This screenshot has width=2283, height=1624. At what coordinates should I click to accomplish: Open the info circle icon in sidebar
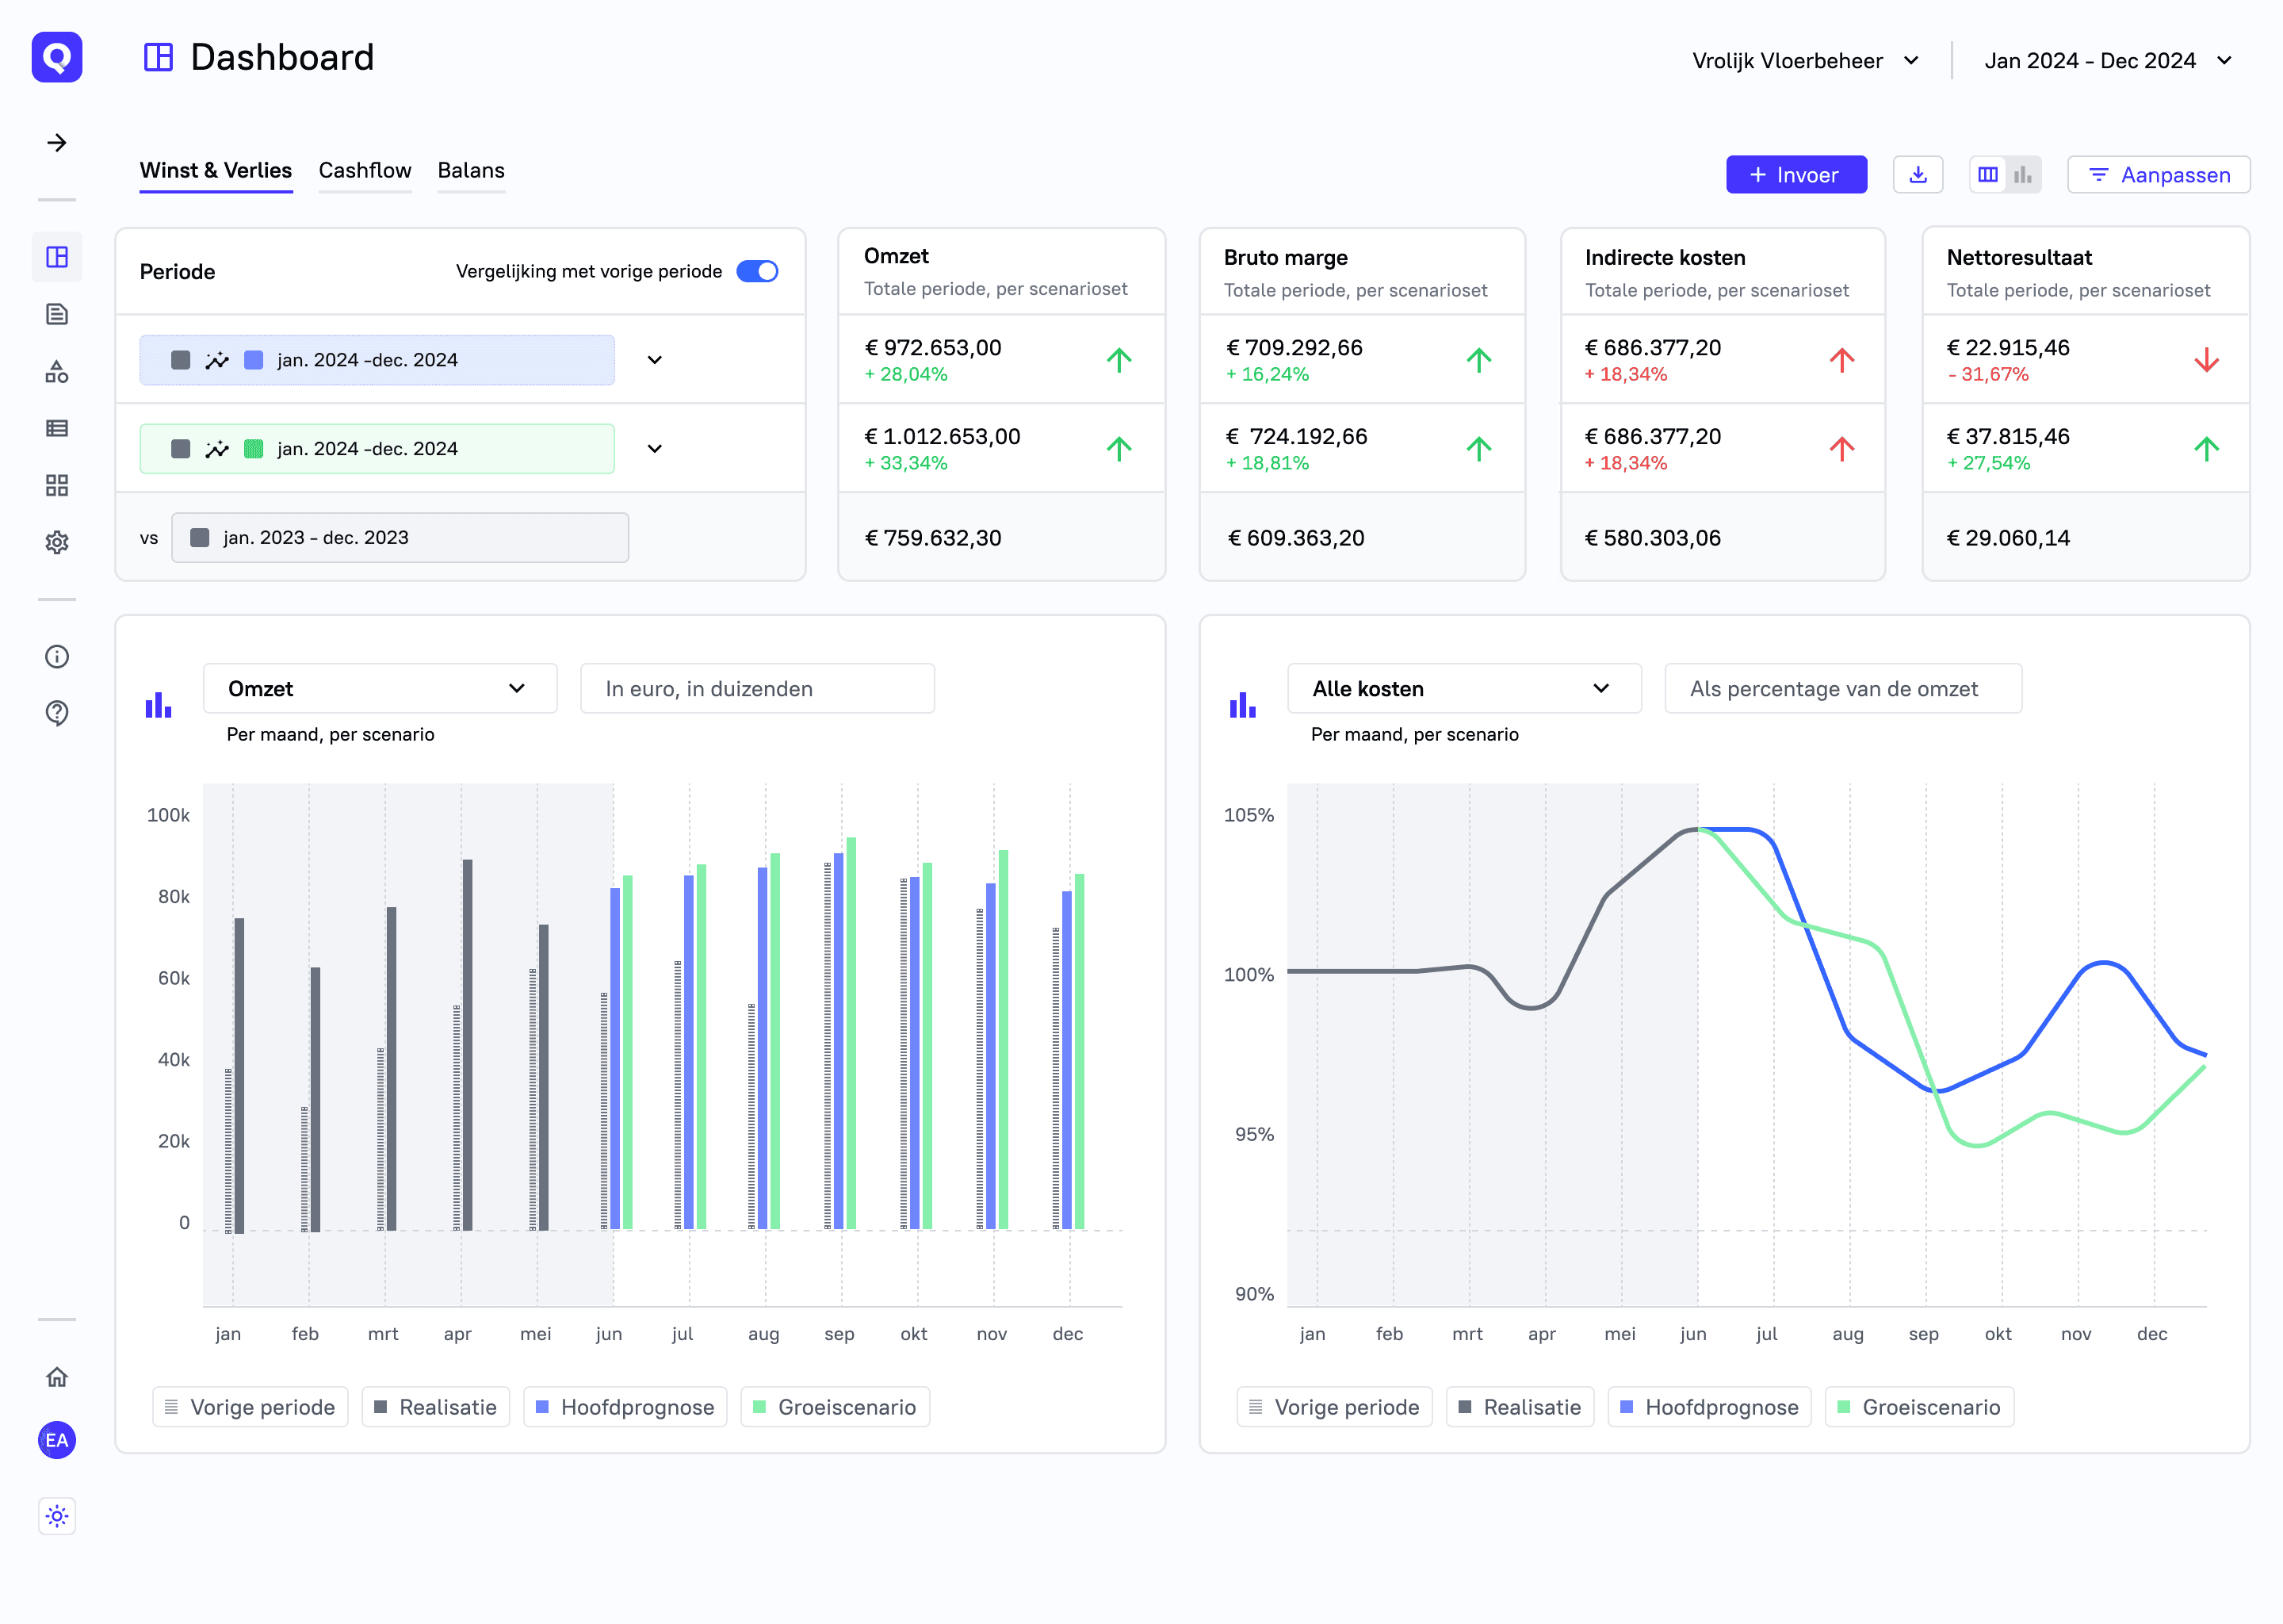[57, 656]
